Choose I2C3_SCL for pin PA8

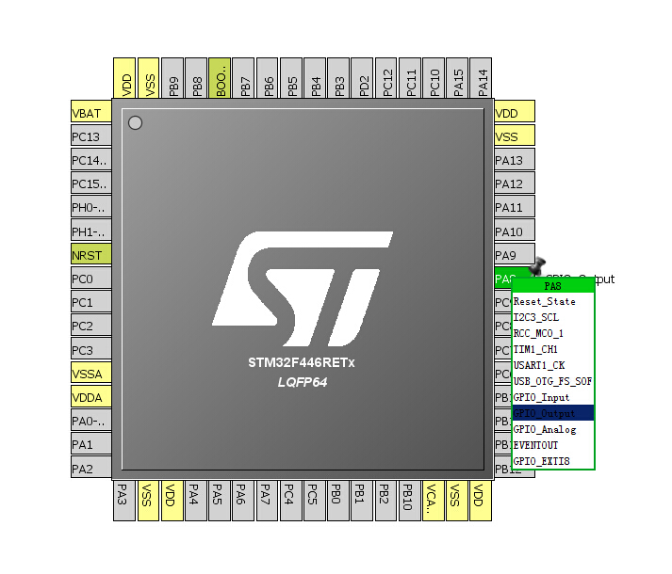tap(553, 318)
